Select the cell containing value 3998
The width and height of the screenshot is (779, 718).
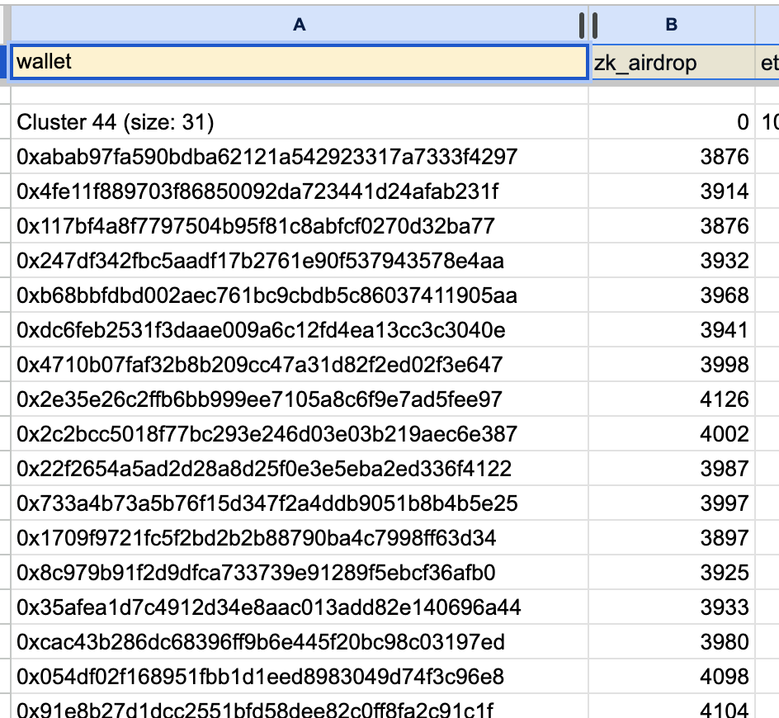tap(726, 364)
